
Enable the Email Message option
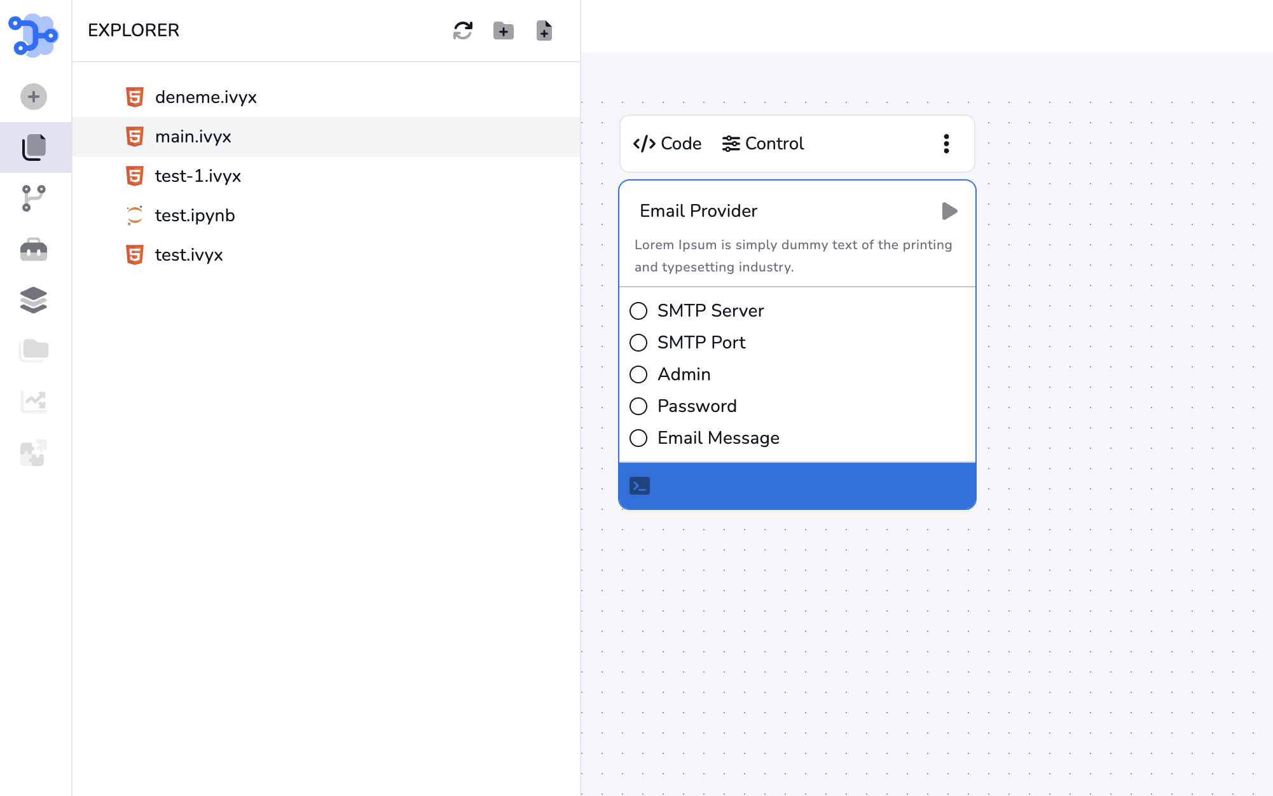638,438
